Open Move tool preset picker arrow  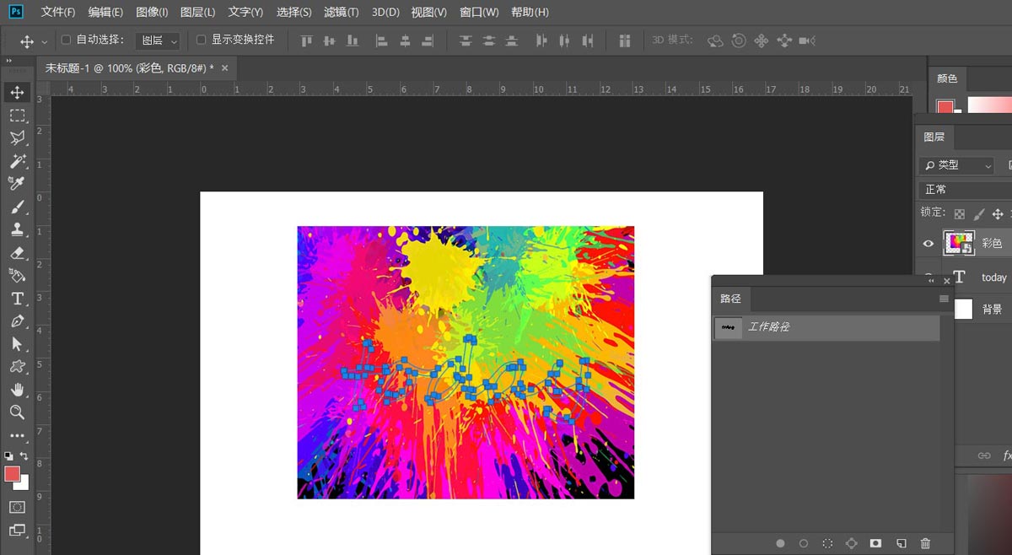(x=44, y=41)
